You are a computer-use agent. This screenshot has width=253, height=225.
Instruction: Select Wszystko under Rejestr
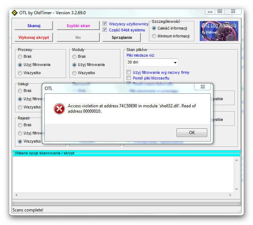[20, 142]
